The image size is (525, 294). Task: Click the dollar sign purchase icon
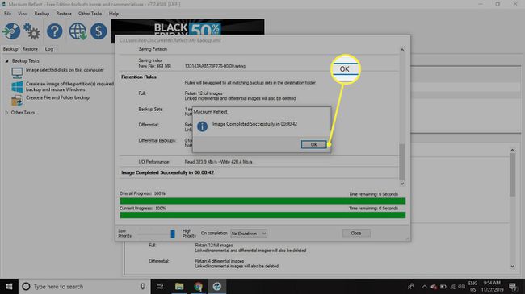(99, 31)
